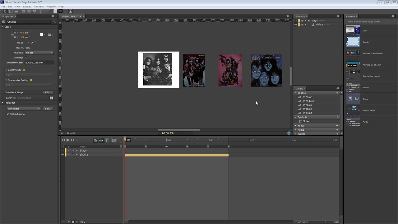Select the Transform tool
This screenshot has height=224, width=398.
point(11,11)
